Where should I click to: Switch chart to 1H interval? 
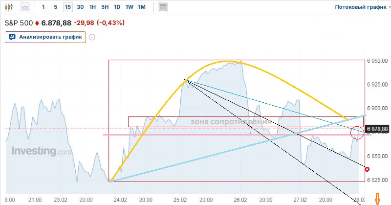92,7
